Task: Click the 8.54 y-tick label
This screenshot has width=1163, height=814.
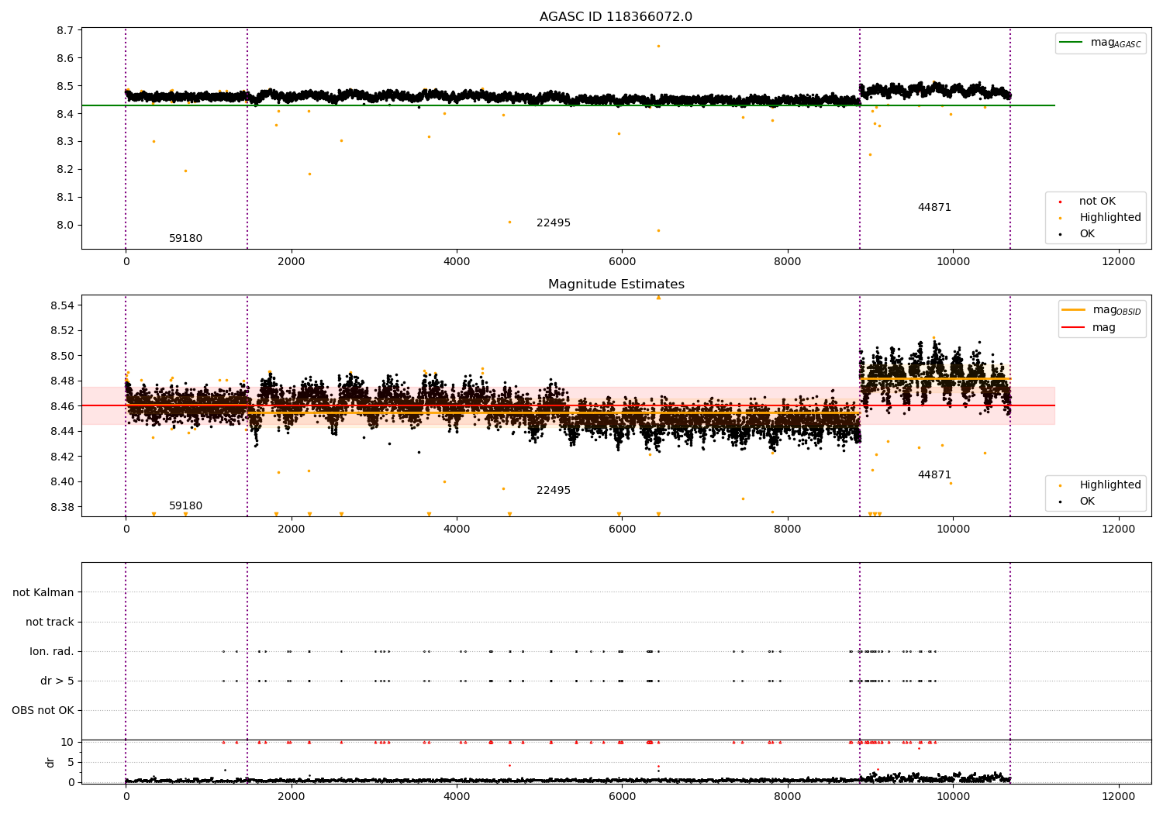Action: click(x=62, y=306)
